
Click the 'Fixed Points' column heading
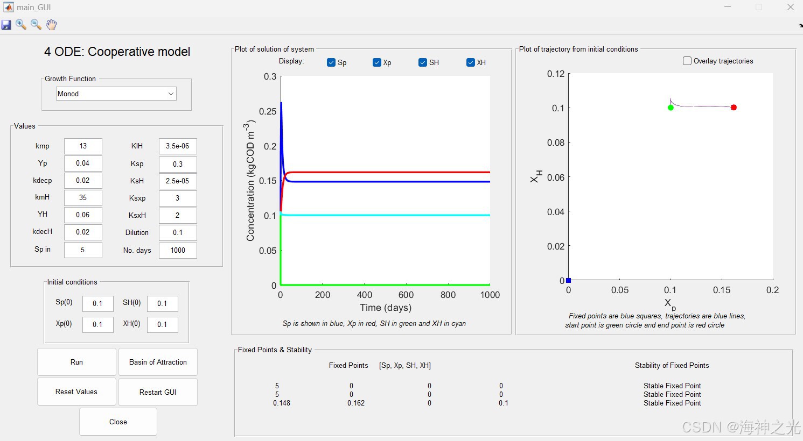click(x=348, y=365)
